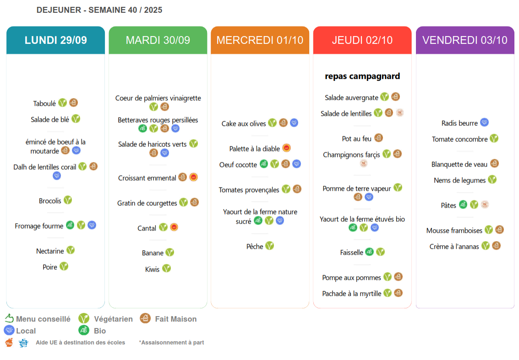Select the LUNDI 29/09 header

click(55, 40)
